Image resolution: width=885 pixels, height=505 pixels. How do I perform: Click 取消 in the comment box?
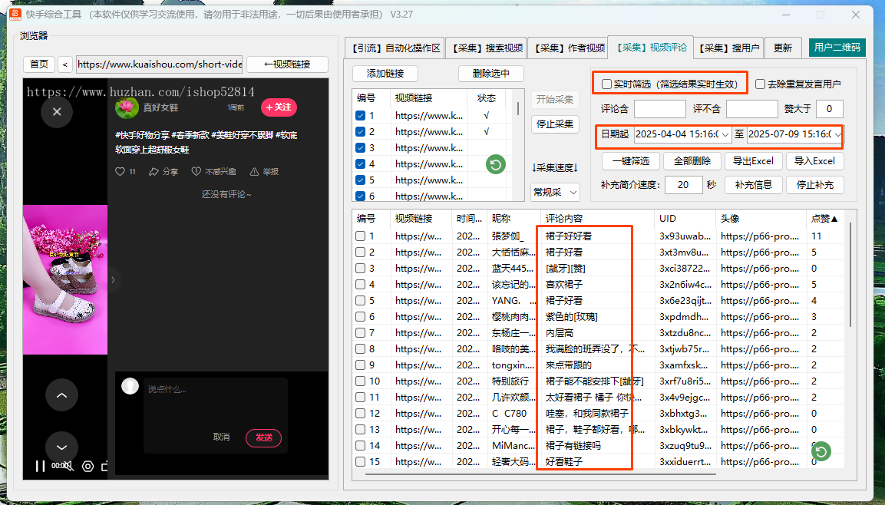coord(221,437)
